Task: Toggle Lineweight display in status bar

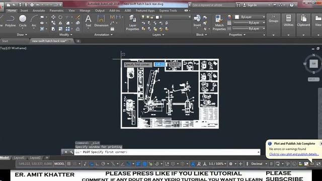Action: [138, 164]
